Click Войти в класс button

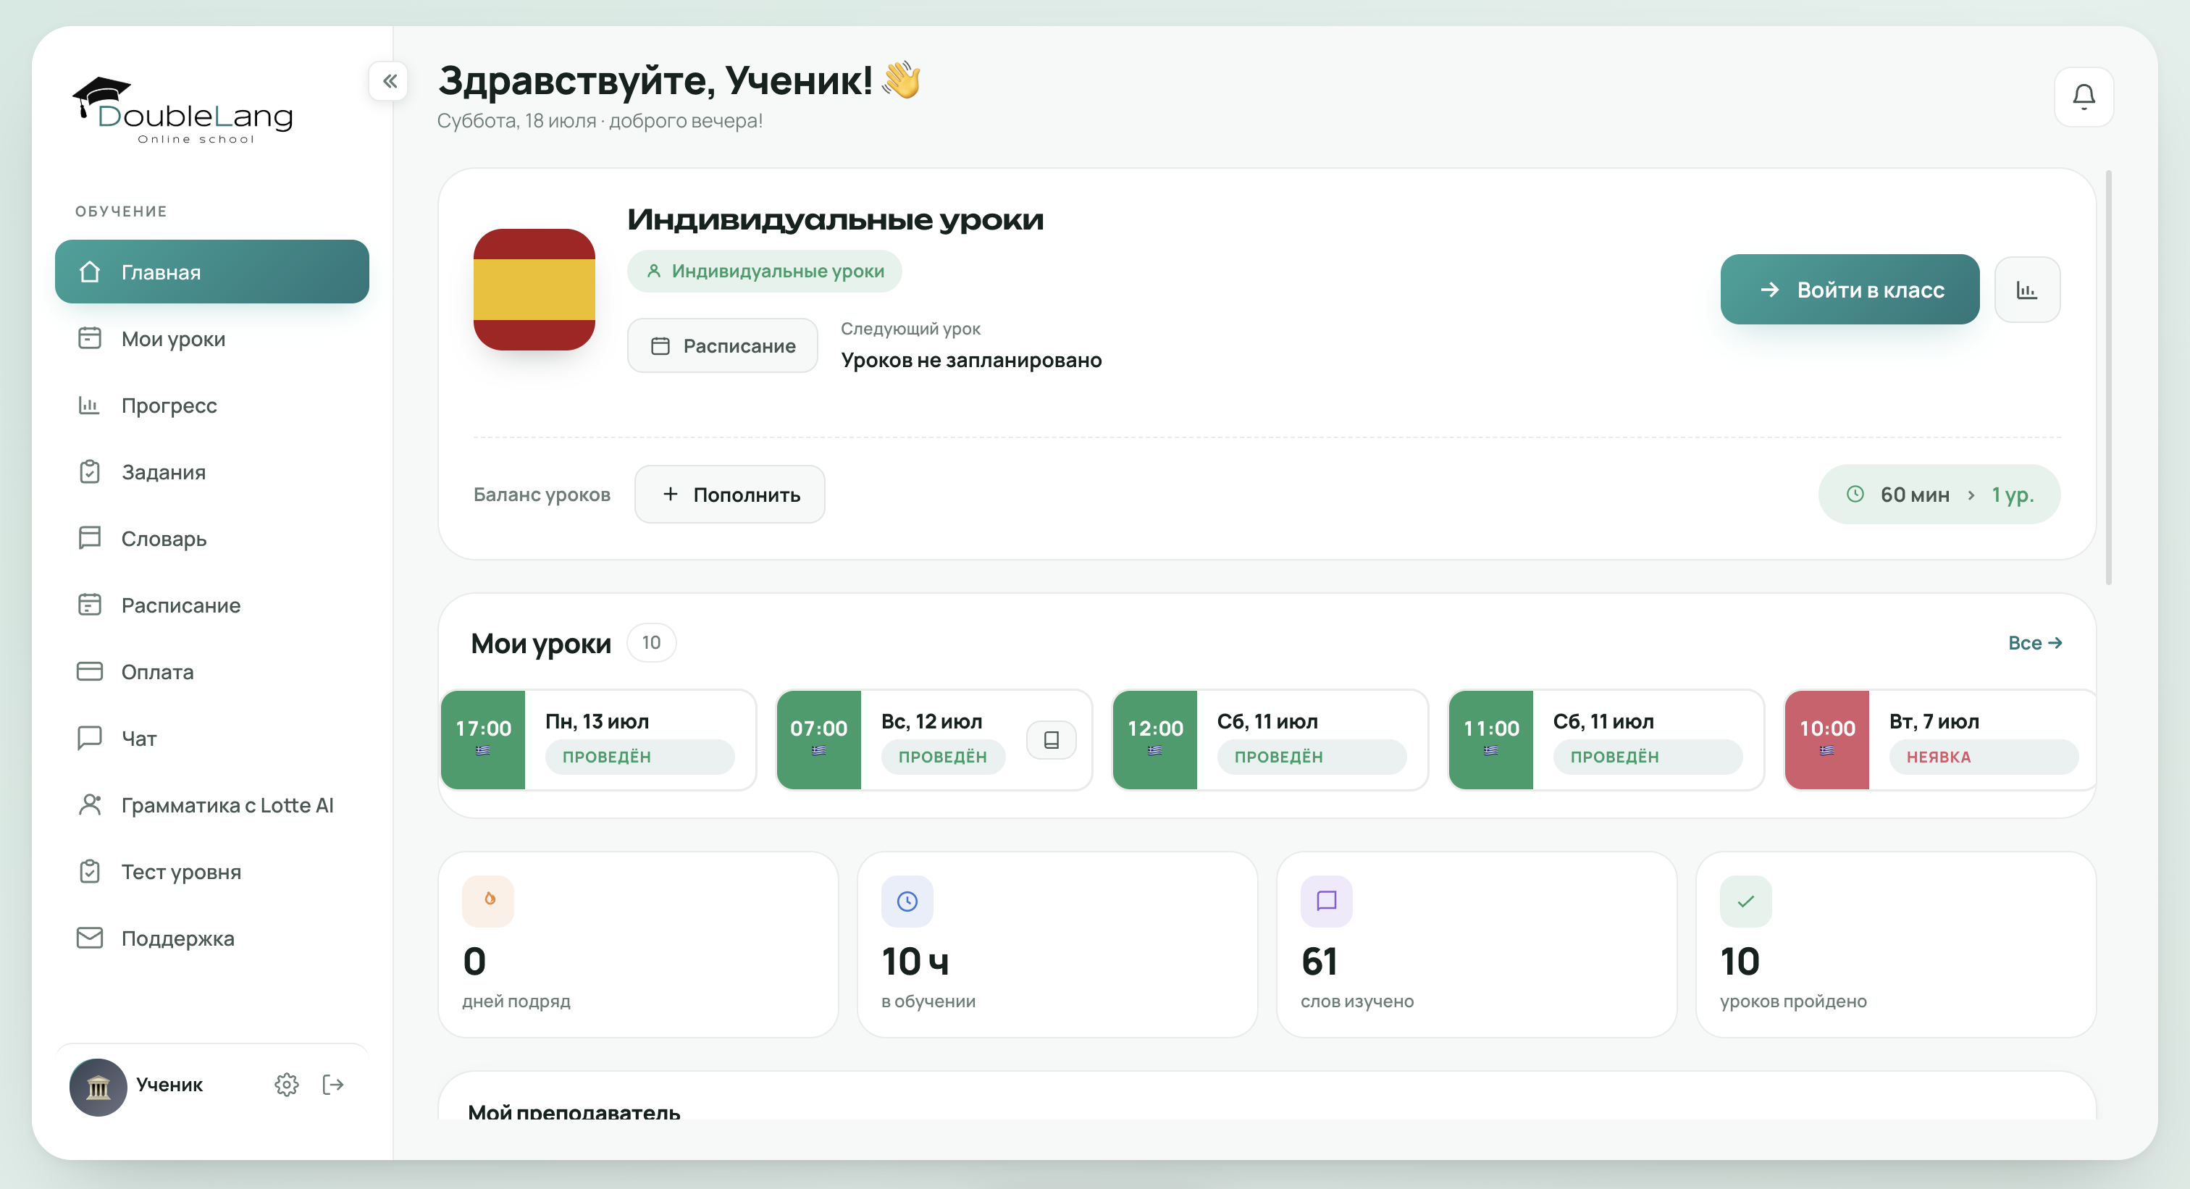point(1850,289)
